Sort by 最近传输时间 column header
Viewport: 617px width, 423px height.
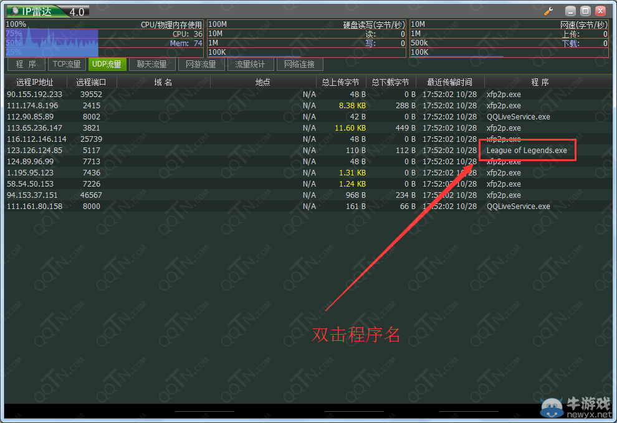[450, 82]
